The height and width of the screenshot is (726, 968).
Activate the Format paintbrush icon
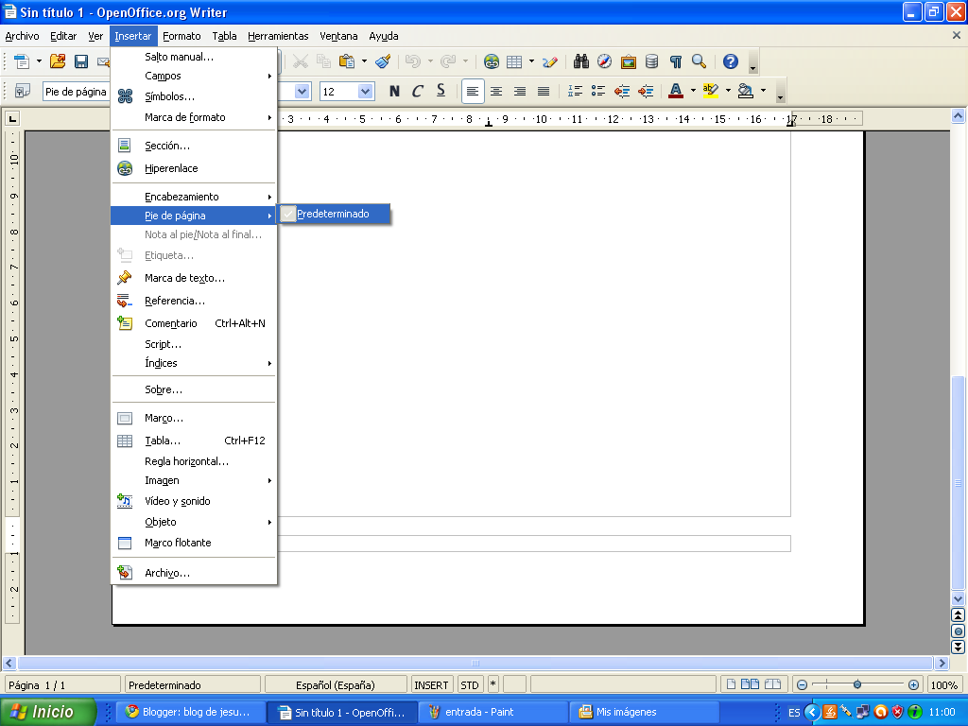coord(383,61)
